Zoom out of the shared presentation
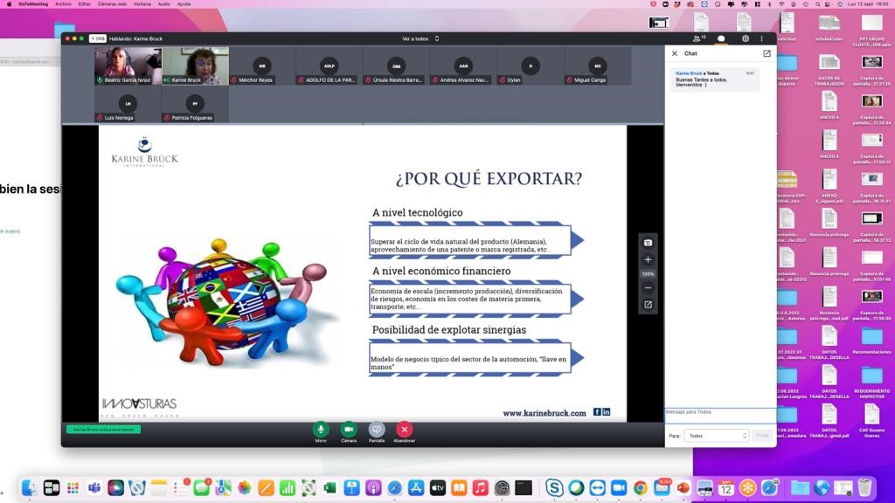Viewport: 895px width, 503px height. 648,288
